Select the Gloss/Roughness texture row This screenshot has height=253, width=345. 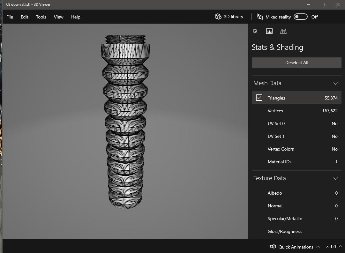point(296,231)
